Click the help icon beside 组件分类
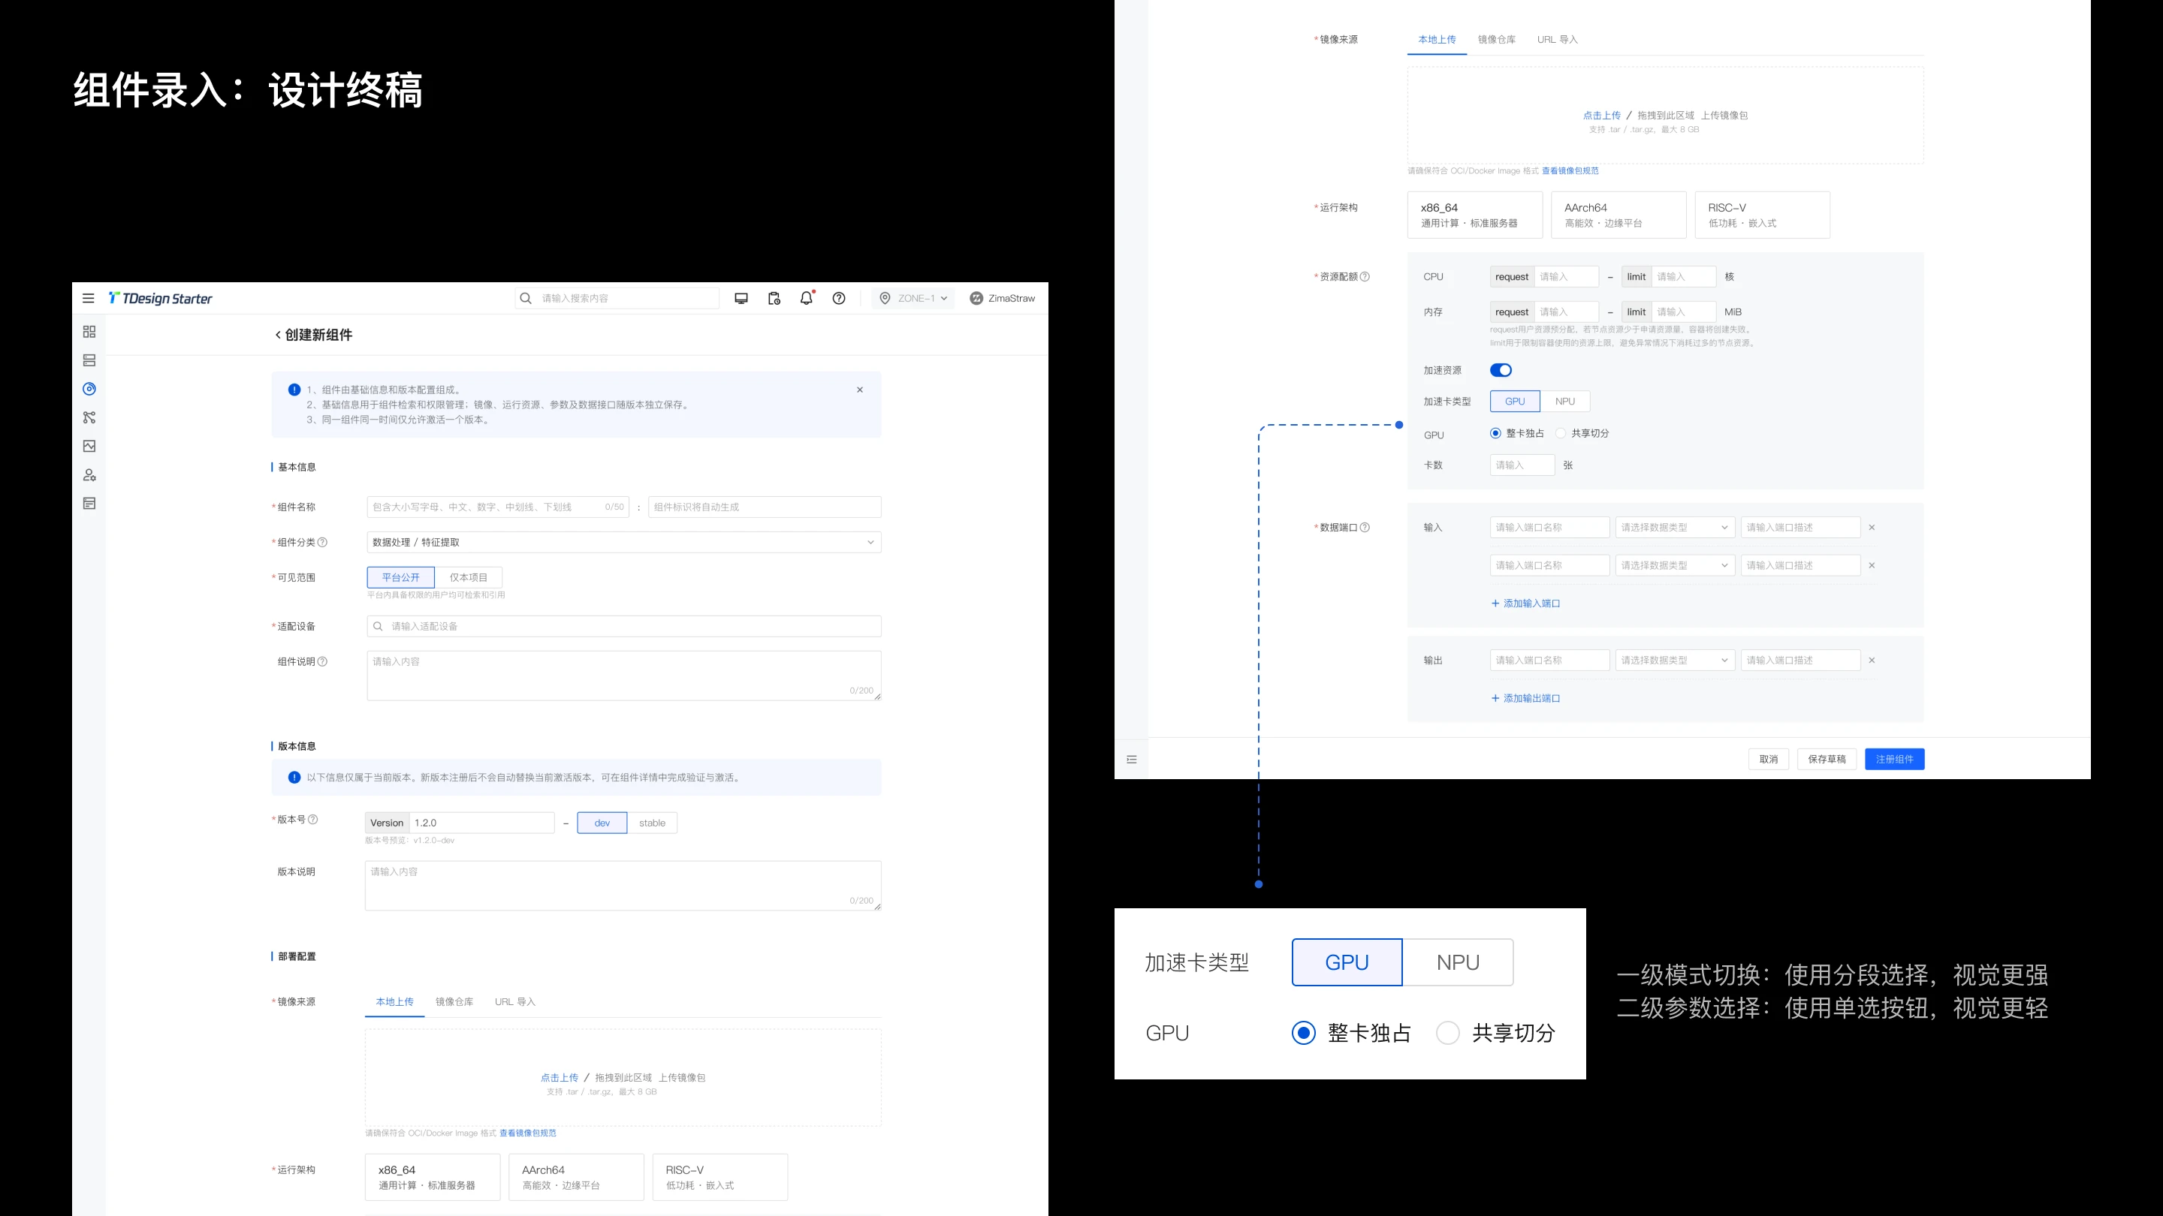Screen dimensions: 2163x1216 pos(322,542)
